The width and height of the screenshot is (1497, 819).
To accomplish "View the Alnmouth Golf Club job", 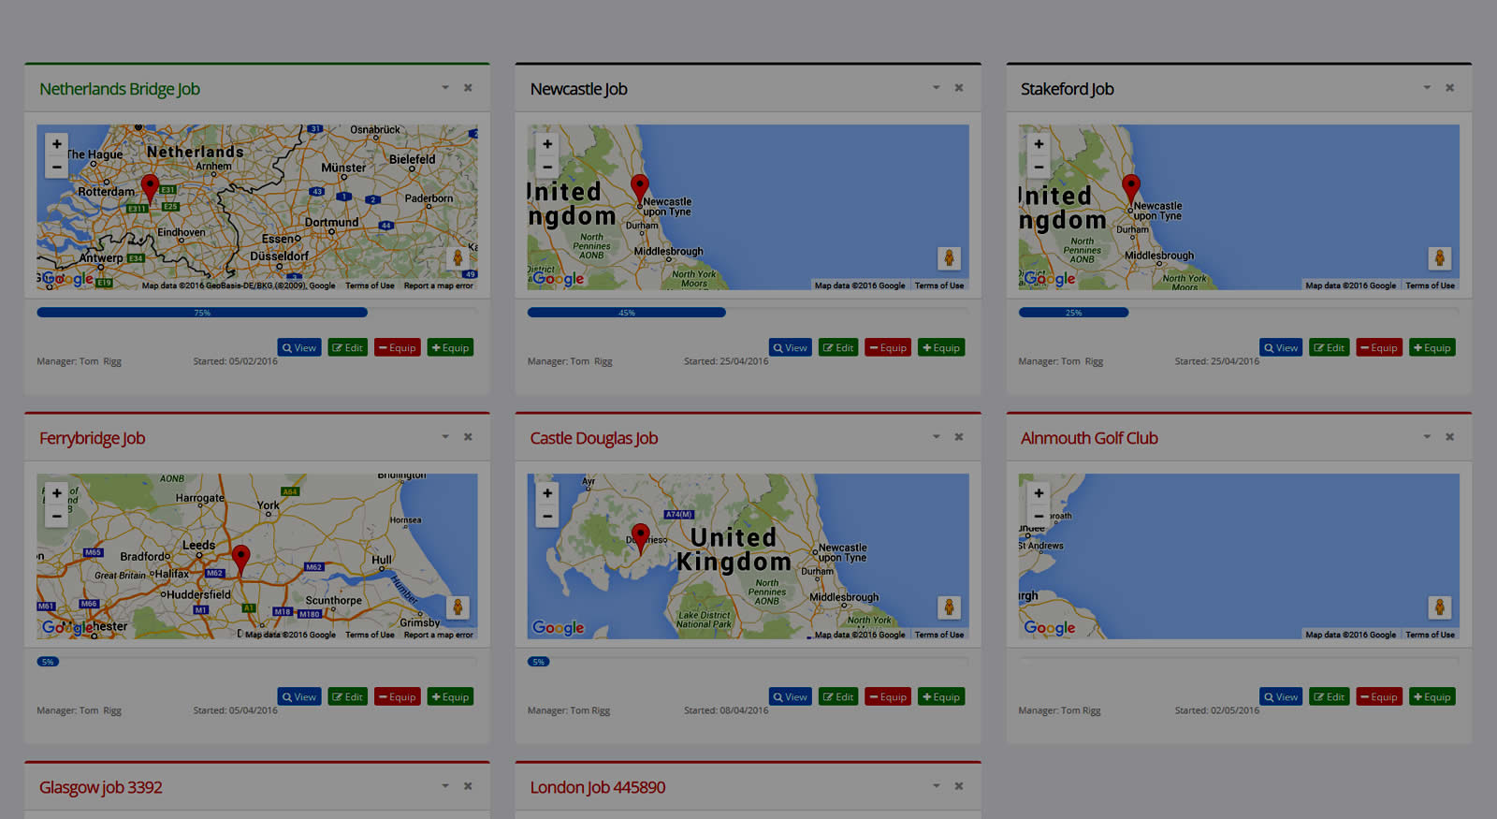I will (x=1281, y=697).
